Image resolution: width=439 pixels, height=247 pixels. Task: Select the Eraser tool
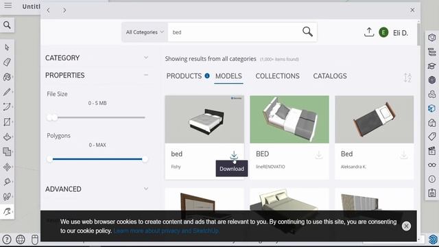click(x=7, y=62)
